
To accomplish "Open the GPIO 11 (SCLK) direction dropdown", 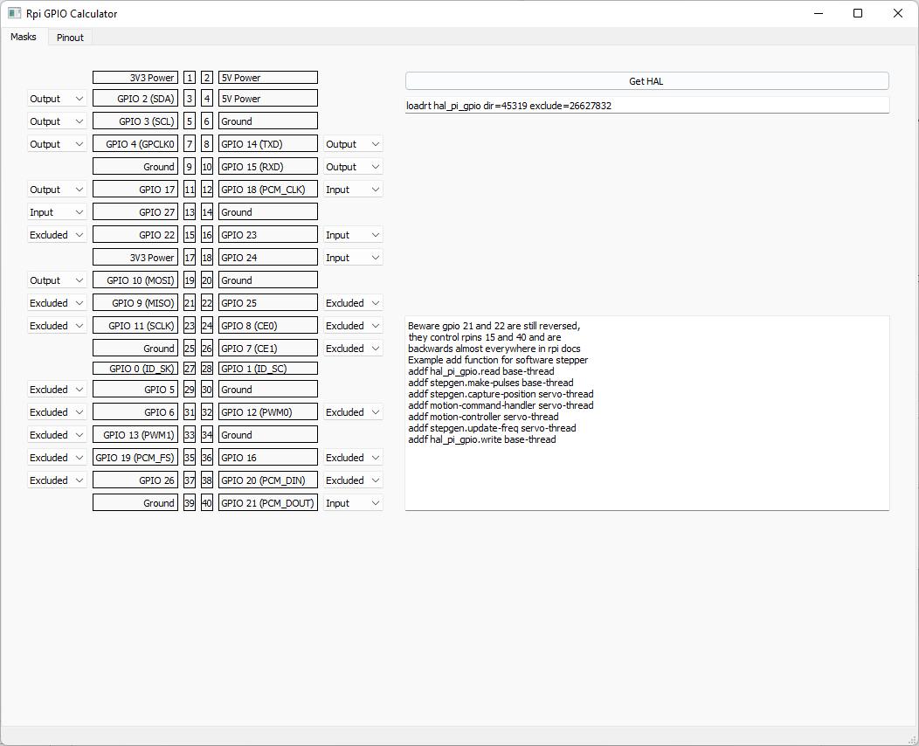I will [57, 326].
